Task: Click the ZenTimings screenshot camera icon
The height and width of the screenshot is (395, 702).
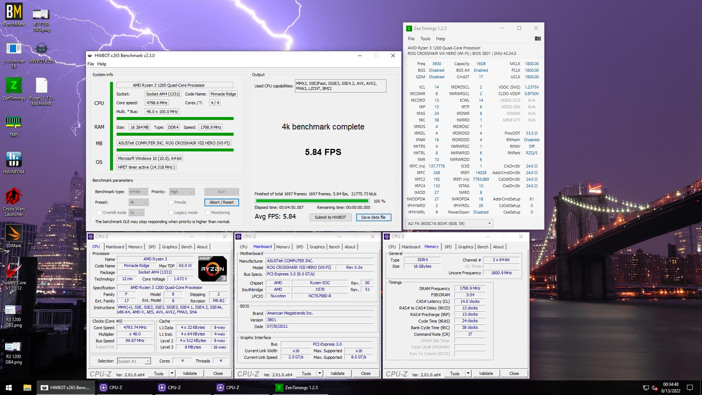Action: 537,38
